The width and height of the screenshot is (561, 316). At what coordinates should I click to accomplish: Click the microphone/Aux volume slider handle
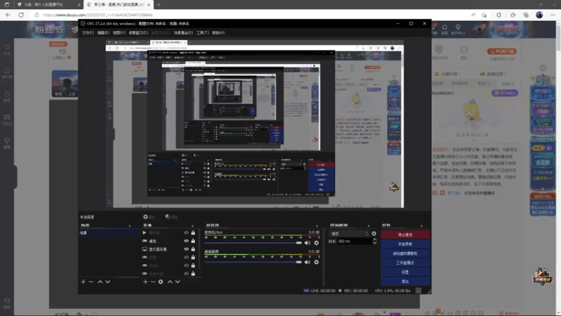299,243
